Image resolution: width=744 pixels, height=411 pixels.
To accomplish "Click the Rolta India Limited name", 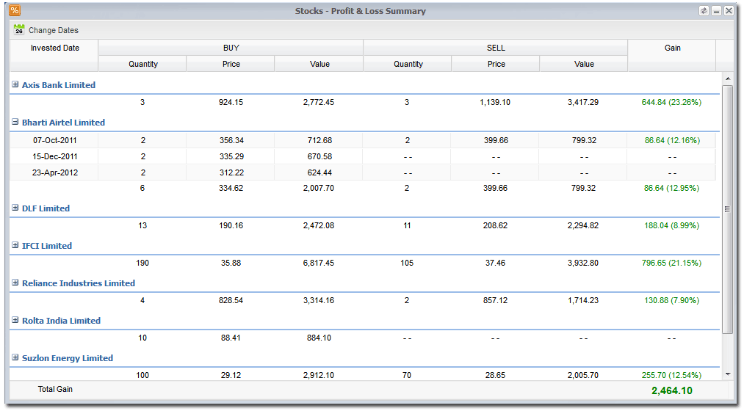I will click(61, 321).
